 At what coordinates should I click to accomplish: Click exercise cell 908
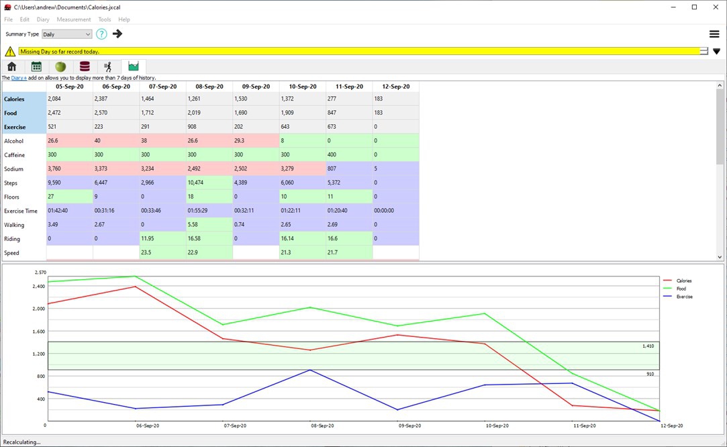coord(209,127)
